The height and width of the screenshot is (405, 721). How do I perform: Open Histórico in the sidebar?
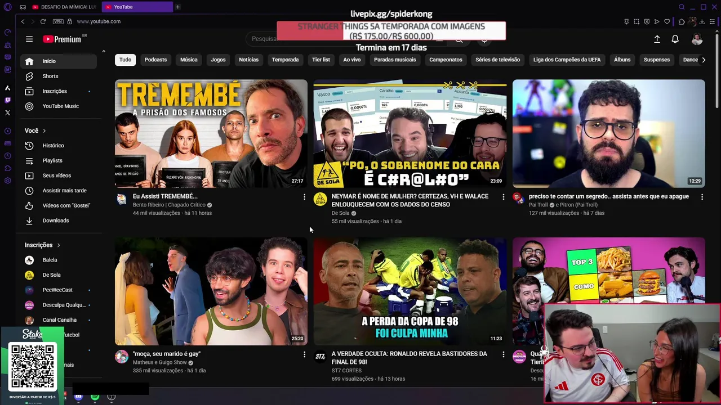(59, 146)
